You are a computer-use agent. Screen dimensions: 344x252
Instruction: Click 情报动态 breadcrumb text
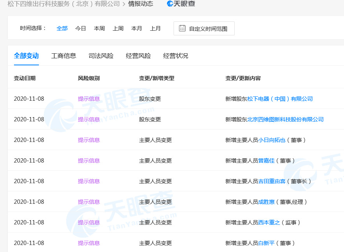(x=140, y=4)
